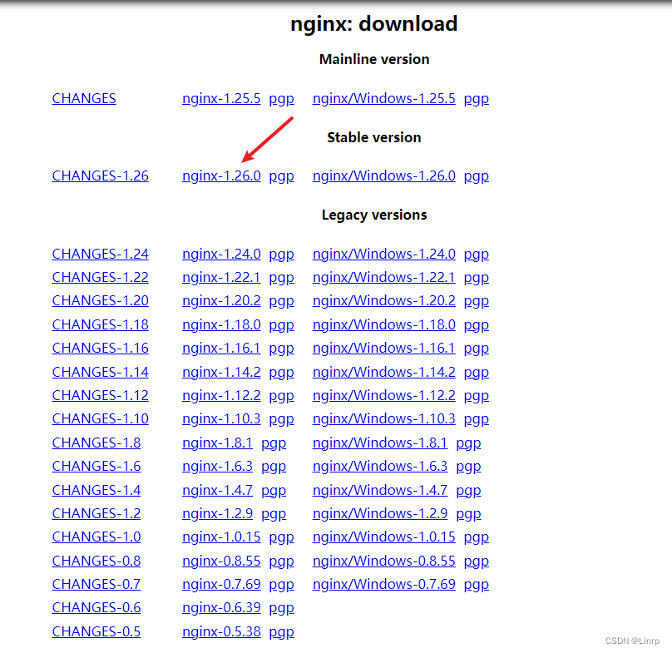Download nginx/Windows-1.8.1
672x653 pixels.
[380, 443]
